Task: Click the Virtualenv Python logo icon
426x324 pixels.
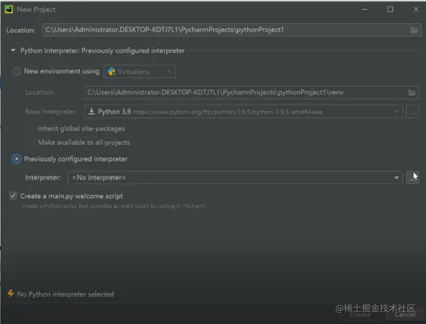Action: [112, 72]
